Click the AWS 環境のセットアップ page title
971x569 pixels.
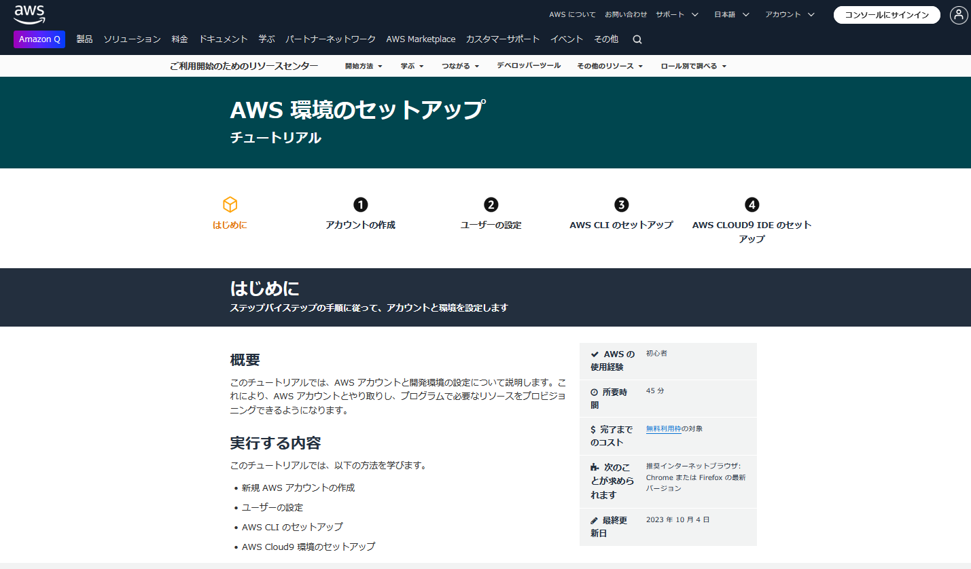(x=357, y=109)
